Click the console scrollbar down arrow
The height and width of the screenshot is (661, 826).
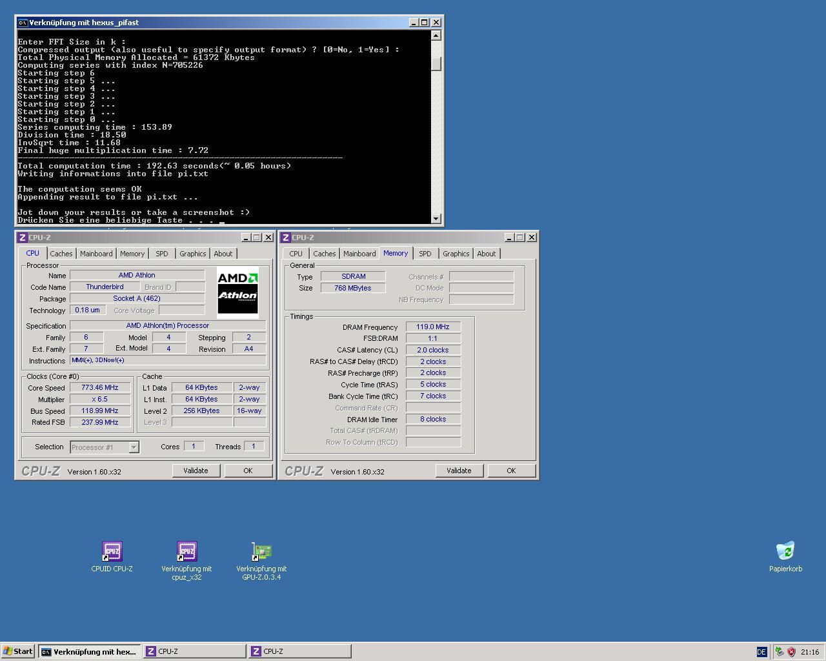(x=436, y=219)
